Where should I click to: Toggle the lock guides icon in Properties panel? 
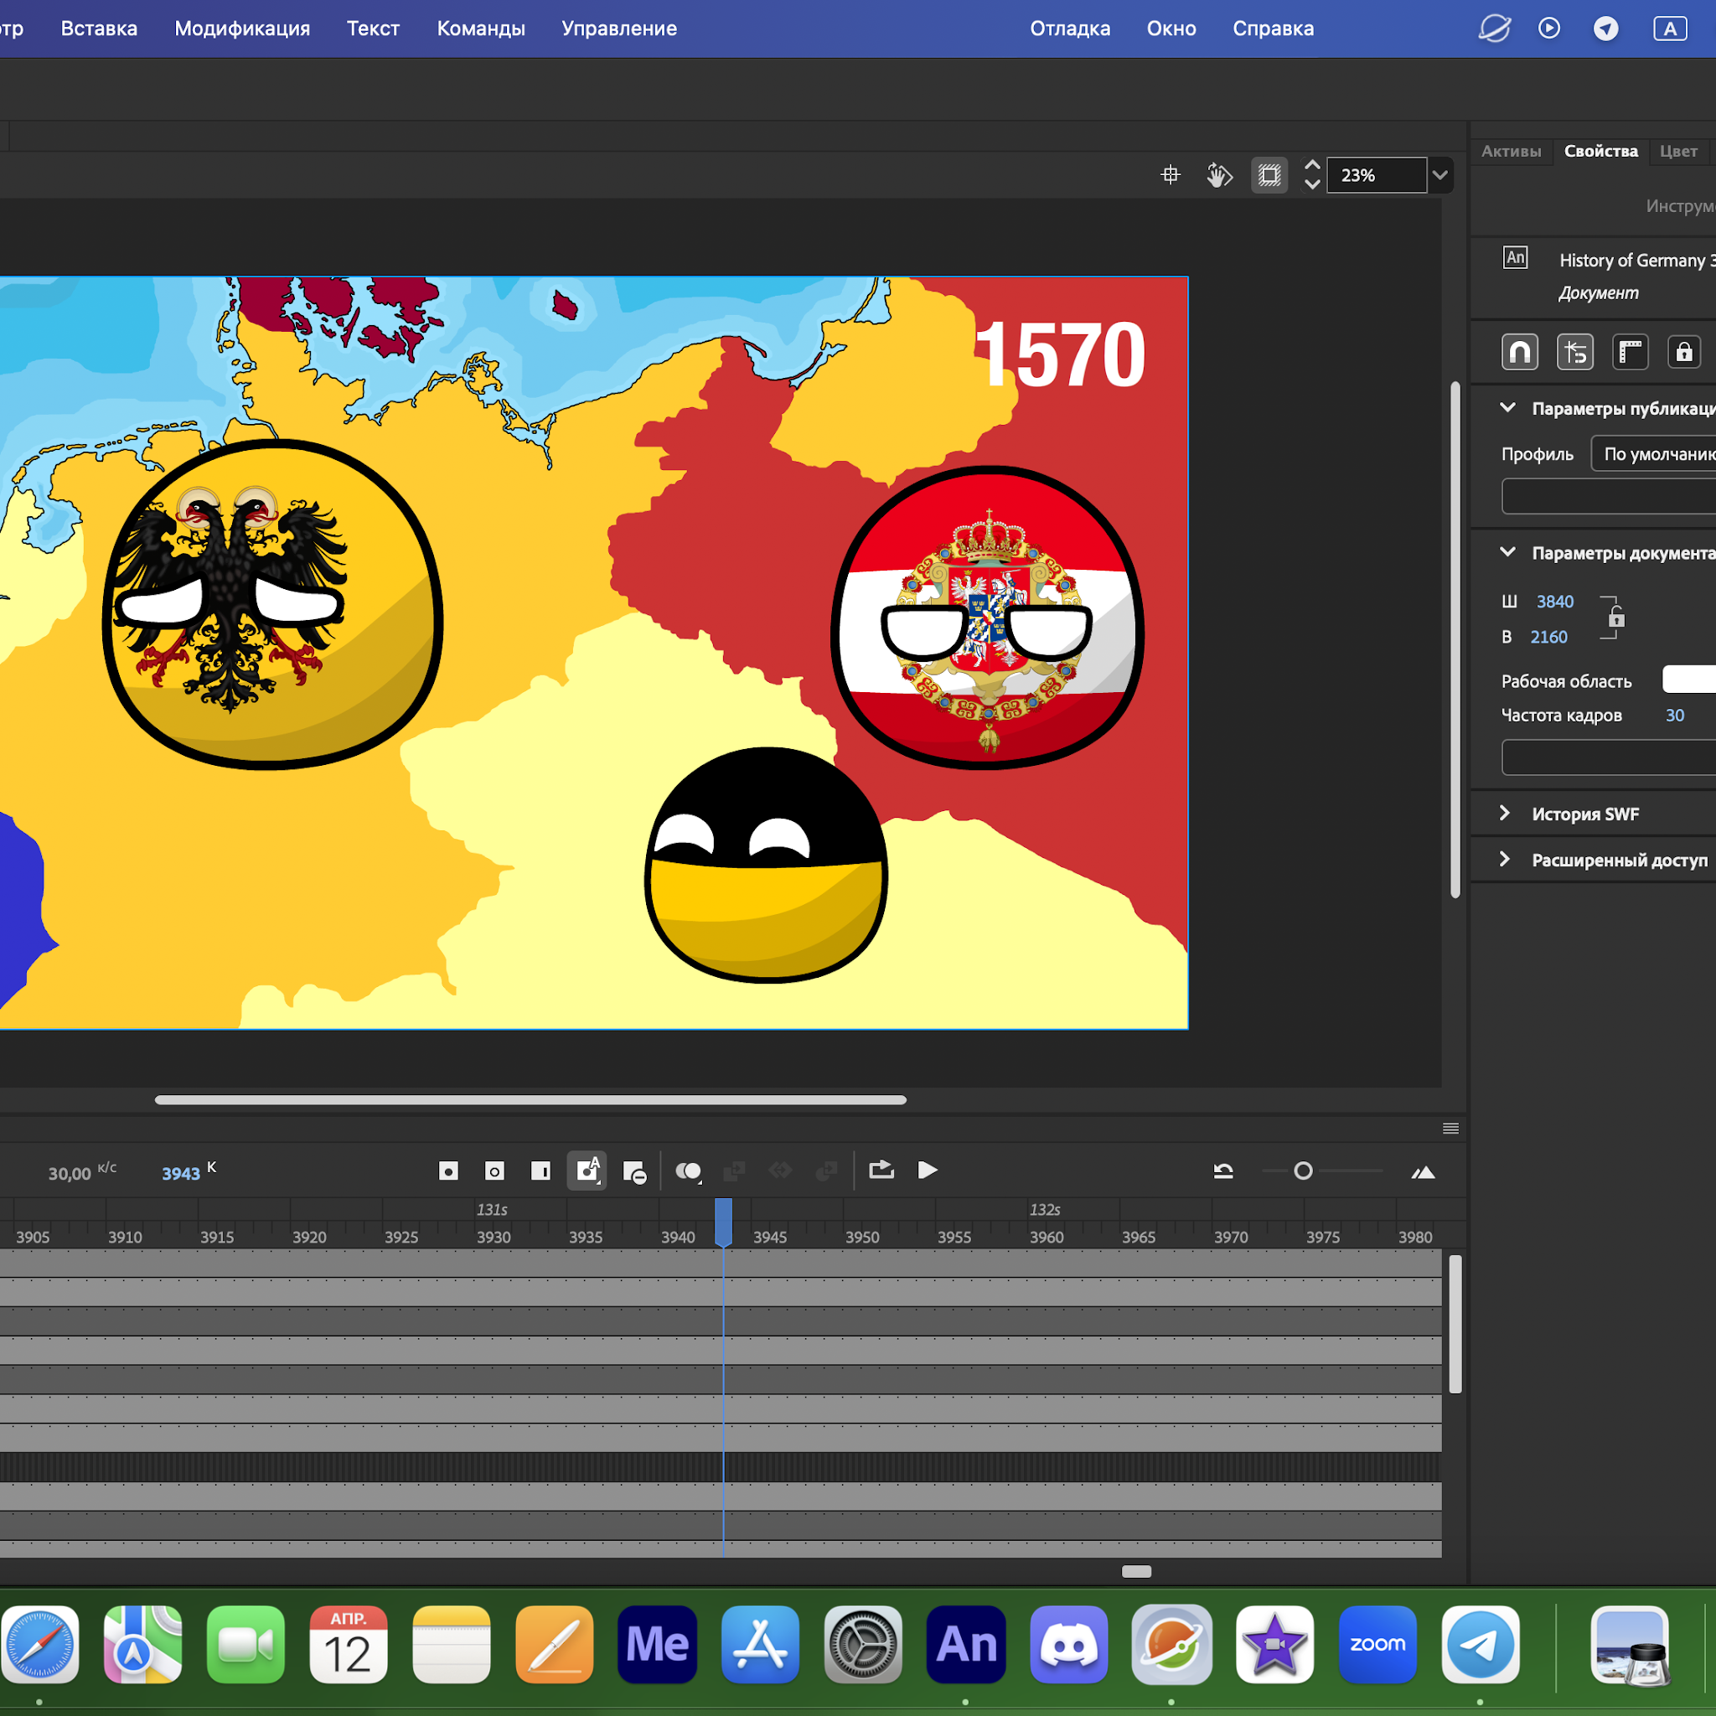coord(1684,351)
